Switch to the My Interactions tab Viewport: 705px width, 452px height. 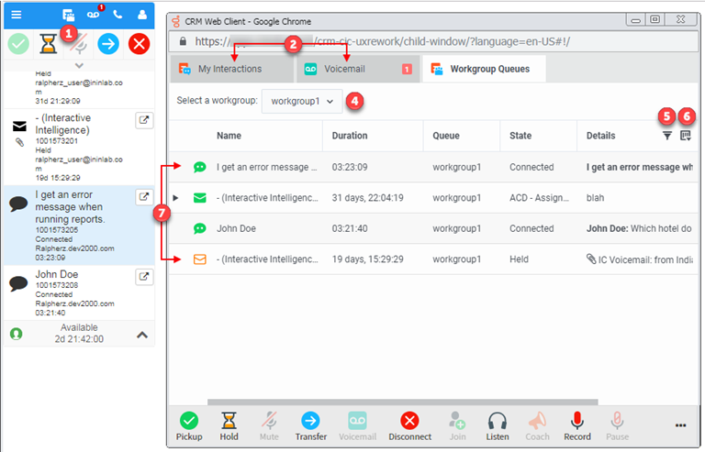coord(229,69)
